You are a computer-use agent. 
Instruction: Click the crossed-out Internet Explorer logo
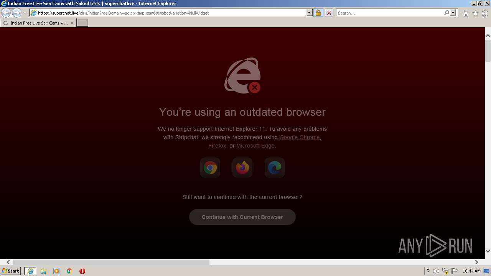point(242,76)
